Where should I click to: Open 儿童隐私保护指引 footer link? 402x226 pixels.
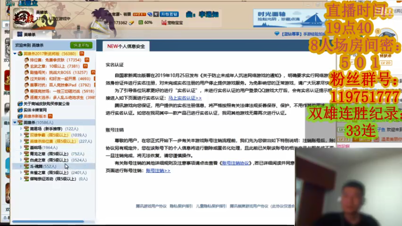coord(211,206)
